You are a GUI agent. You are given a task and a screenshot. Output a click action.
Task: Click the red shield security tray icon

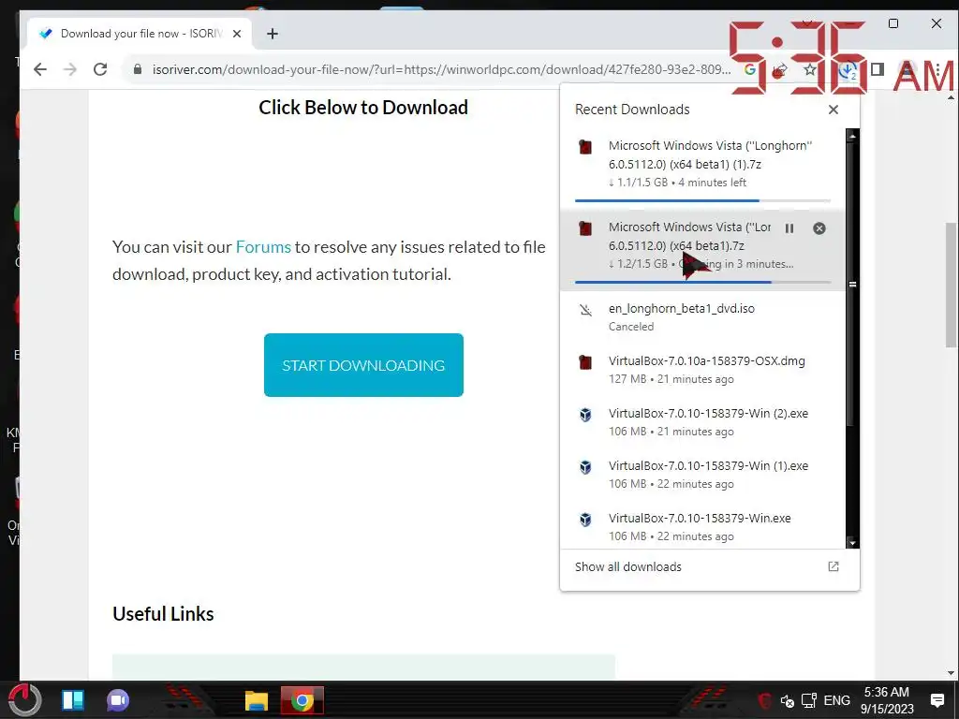(x=764, y=700)
